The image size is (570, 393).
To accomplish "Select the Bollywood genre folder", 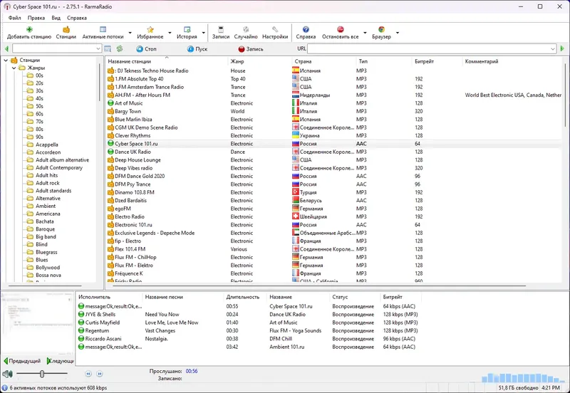I will coord(48,267).
